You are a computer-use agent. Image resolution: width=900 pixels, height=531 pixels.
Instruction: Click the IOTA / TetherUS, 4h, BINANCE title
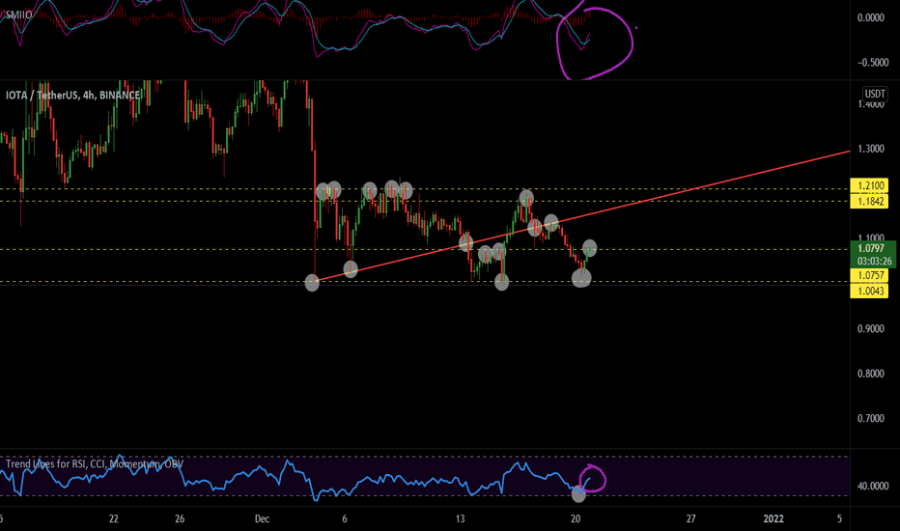coord(72,96)
